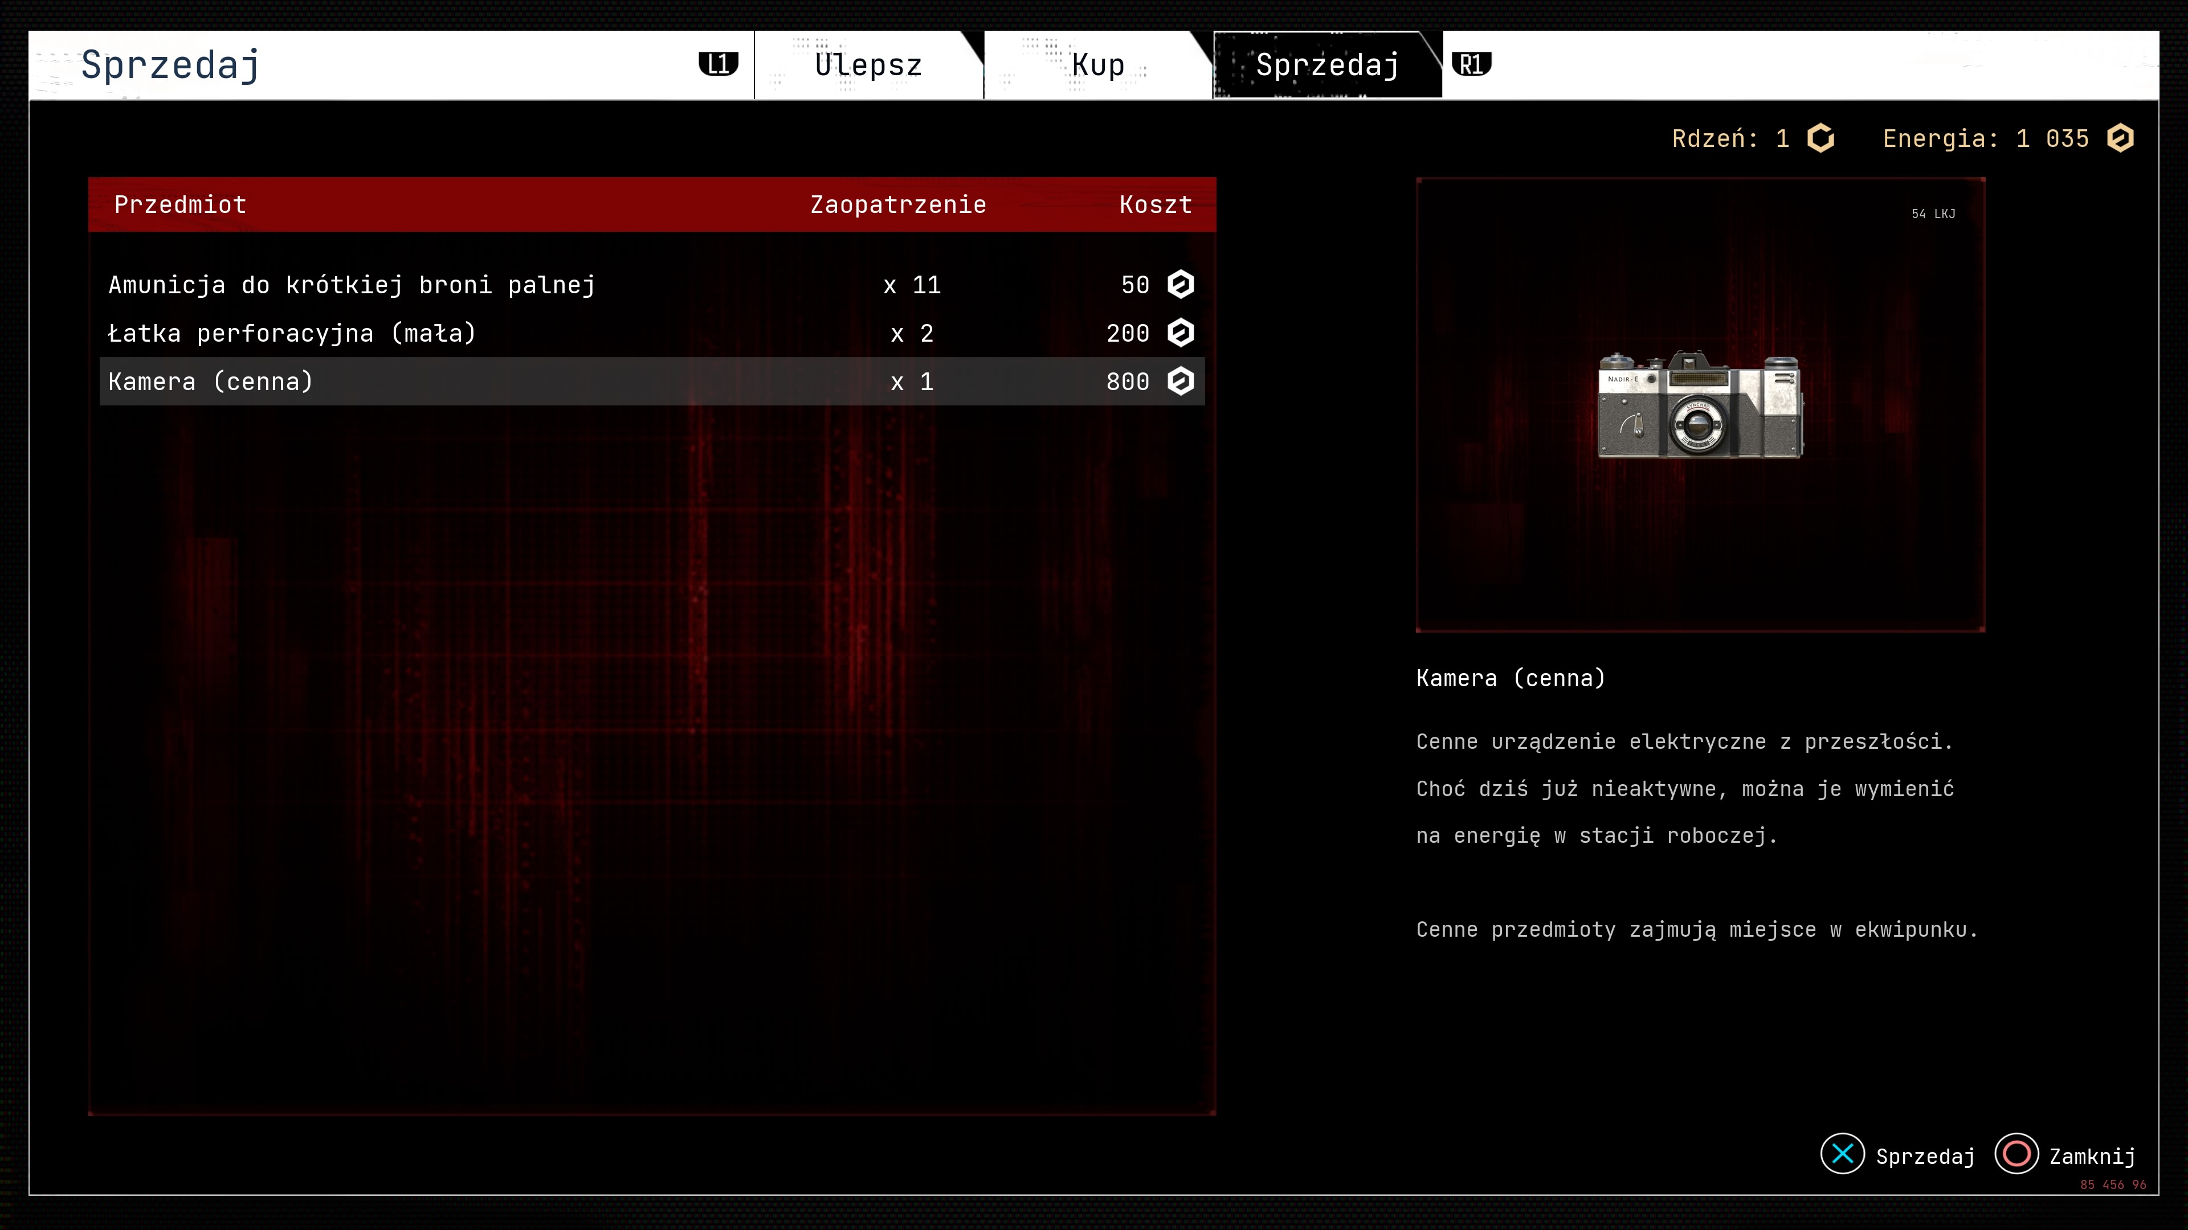Click the camera item preview image
Image resolution: width=2188 pixels, height=1230 pixels.
[x=1700, y=405]
